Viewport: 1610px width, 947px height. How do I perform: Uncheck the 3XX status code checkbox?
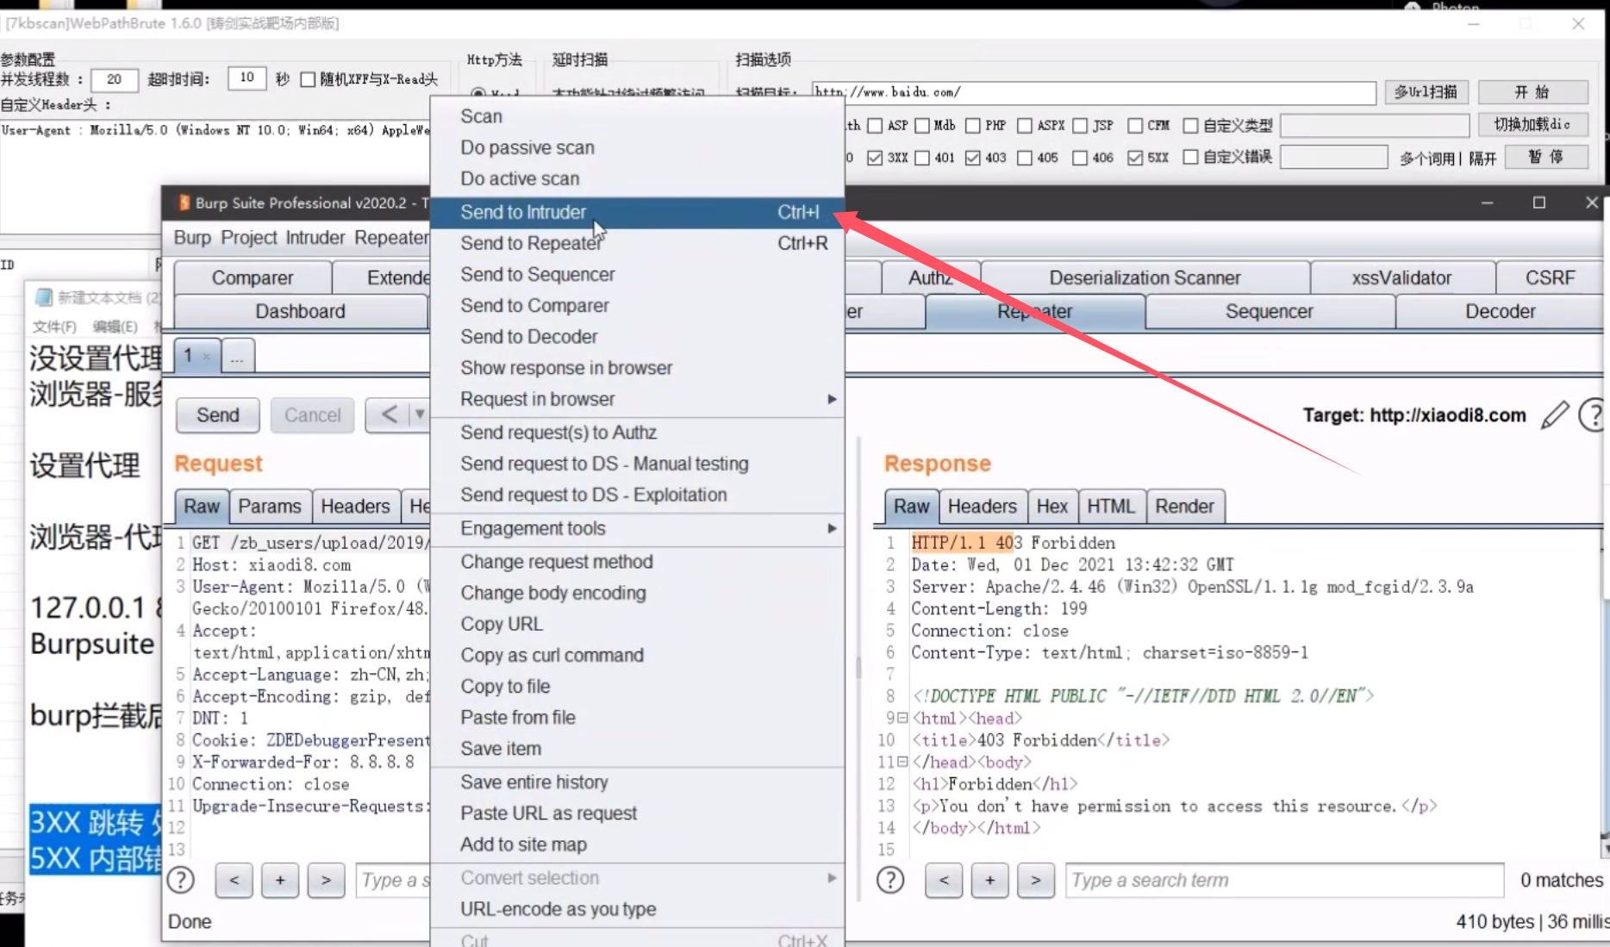pyautogui.click(x=875, y=158)
